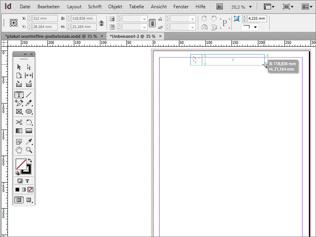
Task: Open shear angle dropdown
Action: 192,27
